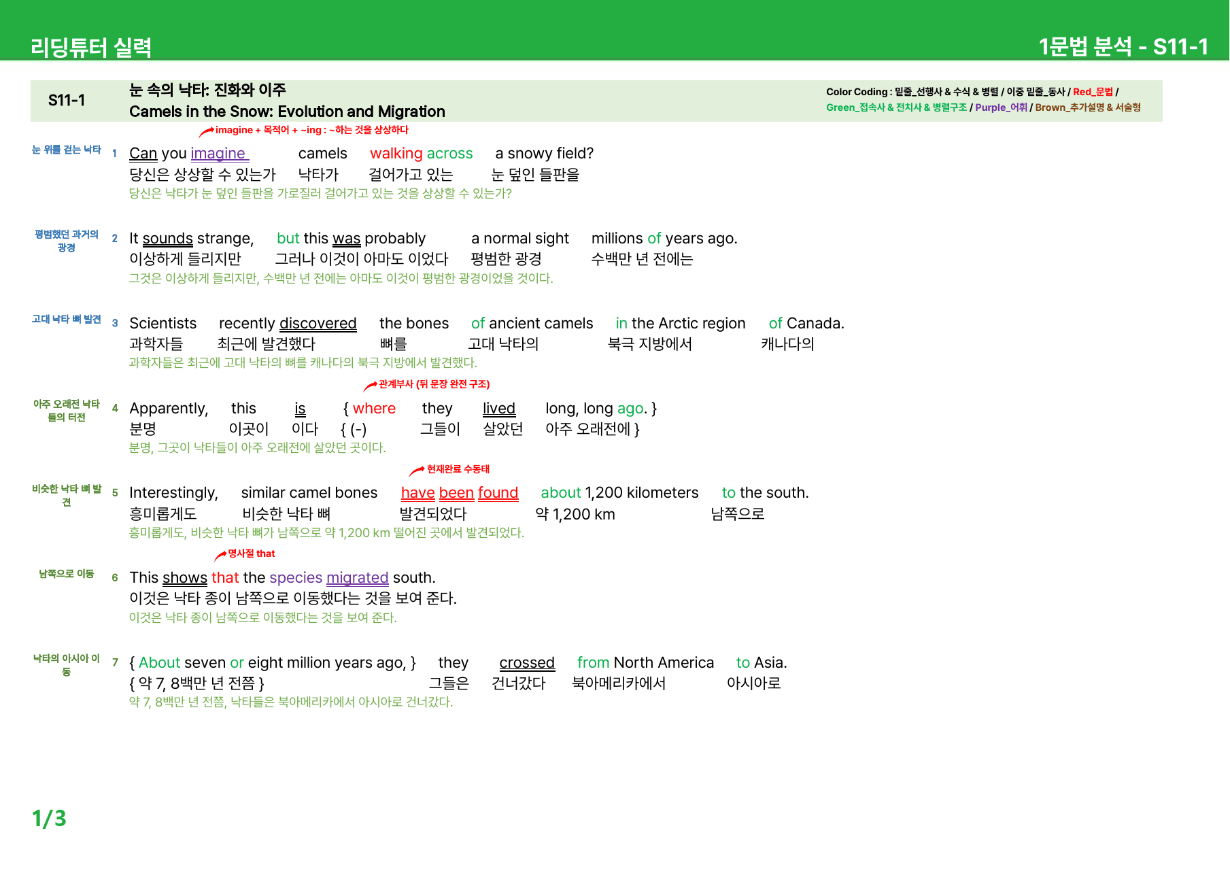Click the red arrow beside the imagine note
Screen dimensions: 1230x869
tap(206, 132)
